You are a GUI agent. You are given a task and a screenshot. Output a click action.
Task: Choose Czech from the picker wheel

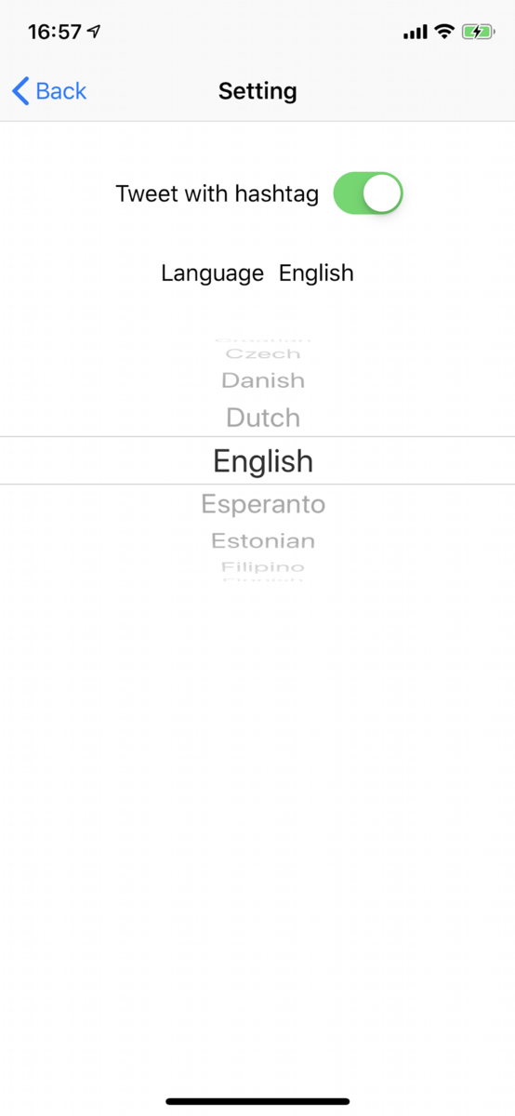click(263, 353)
